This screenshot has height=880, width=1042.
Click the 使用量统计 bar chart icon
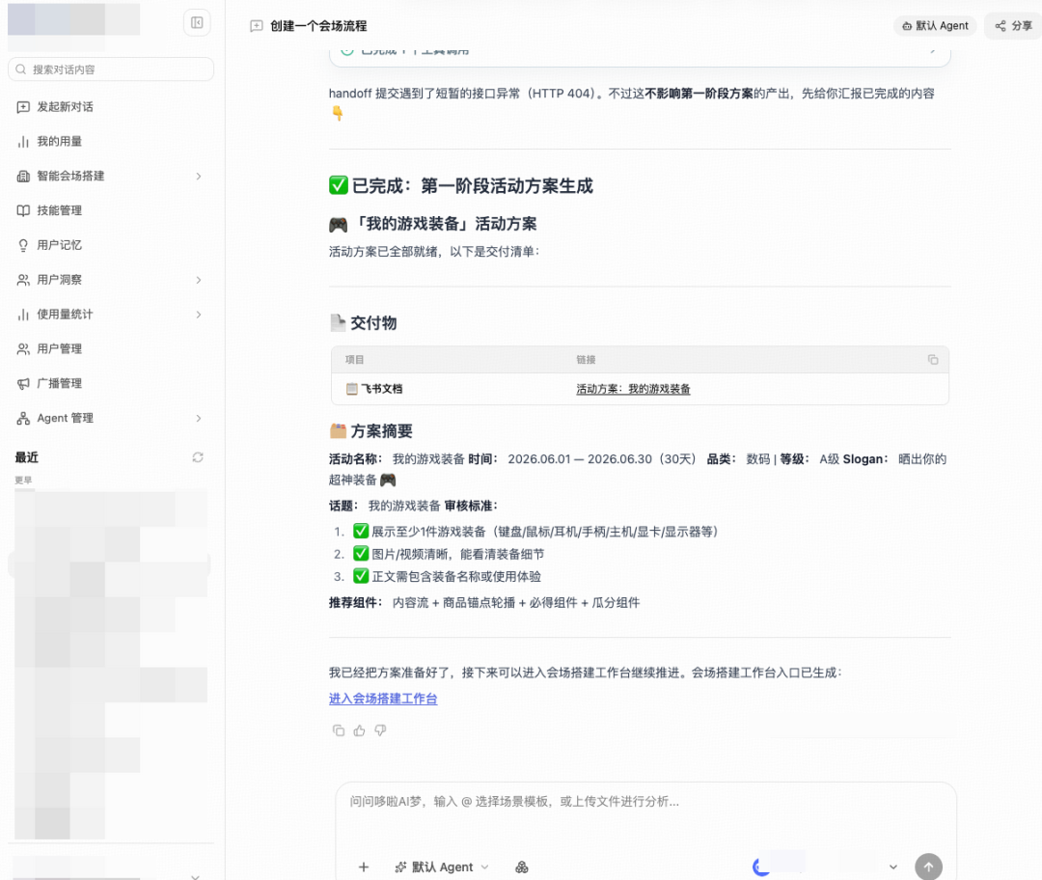(23, 315)
